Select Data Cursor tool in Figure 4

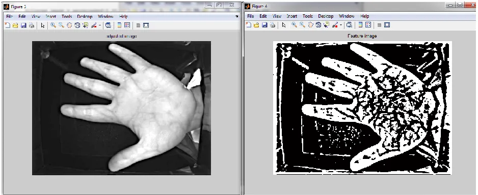[x=327, y=24]
